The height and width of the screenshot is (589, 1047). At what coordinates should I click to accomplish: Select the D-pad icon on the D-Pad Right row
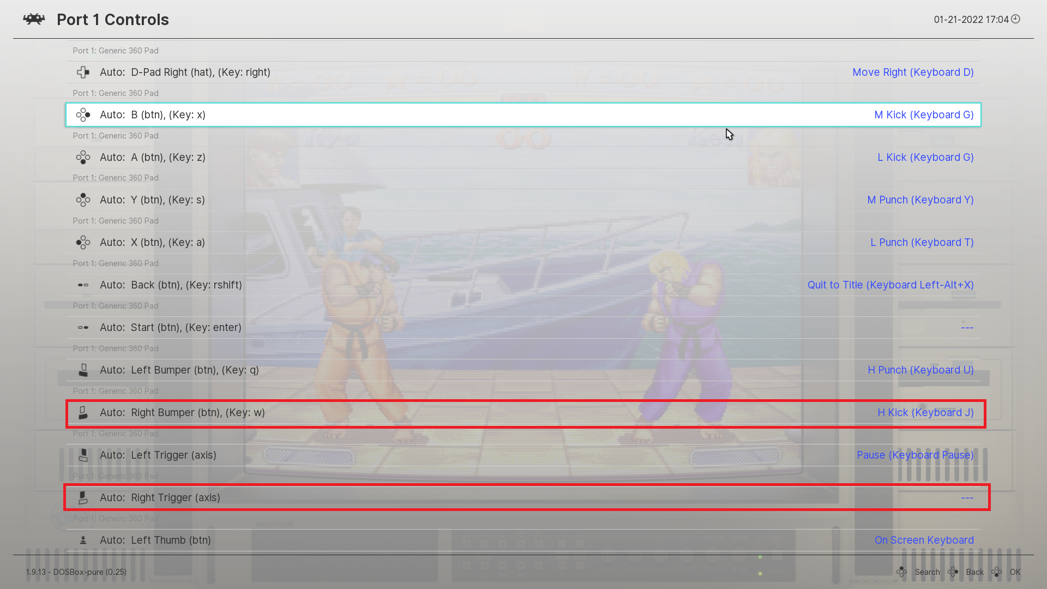(83, 72)
